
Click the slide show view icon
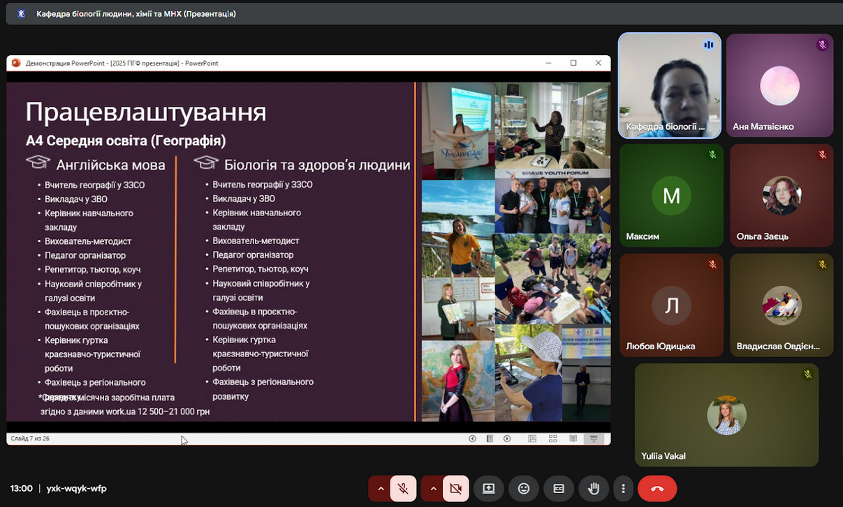(x=594, y=439)
